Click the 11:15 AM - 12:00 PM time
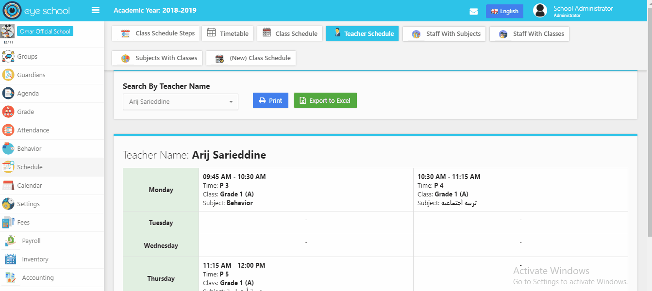 coord(234,265)
